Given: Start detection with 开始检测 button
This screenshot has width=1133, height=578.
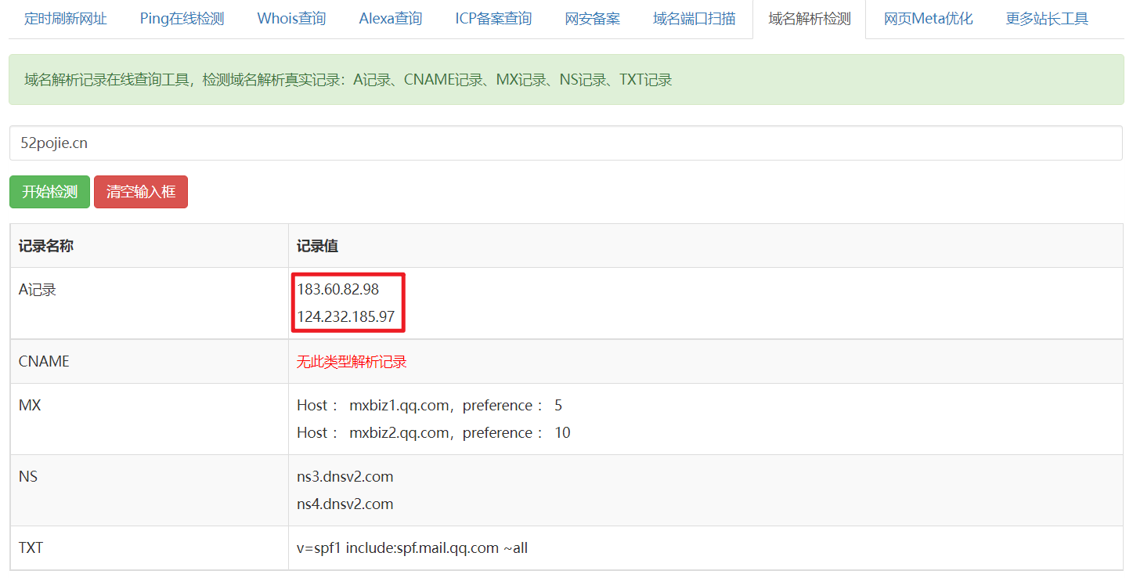Looking at the screenshot, I should [x=49, y=192].
